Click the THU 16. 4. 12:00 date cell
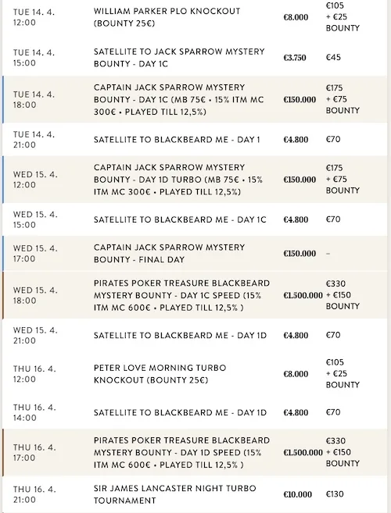Screen dimensions: 391x513 (x=34, y=374)
